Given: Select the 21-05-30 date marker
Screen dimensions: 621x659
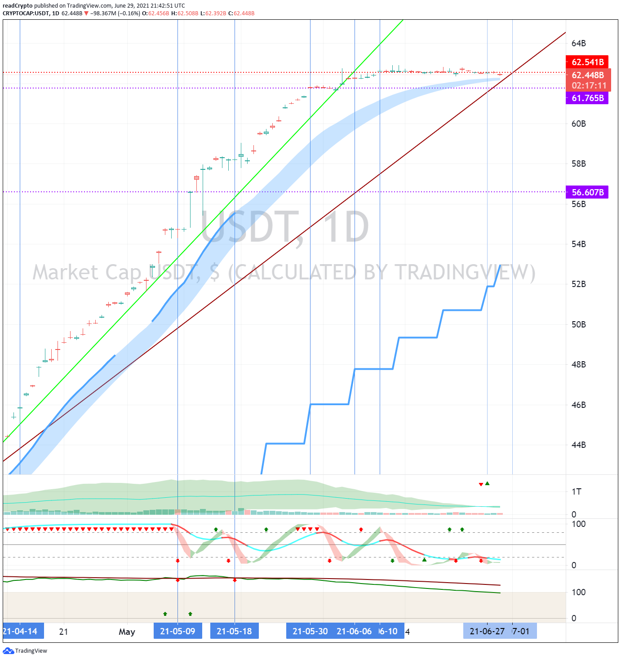Looking at the screenshot, I should pyautogui.click(x=310, y=631).
